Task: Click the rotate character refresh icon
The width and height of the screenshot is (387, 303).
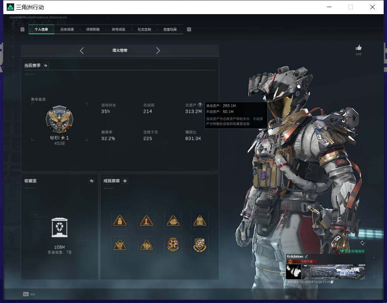Action: [362, 243]
